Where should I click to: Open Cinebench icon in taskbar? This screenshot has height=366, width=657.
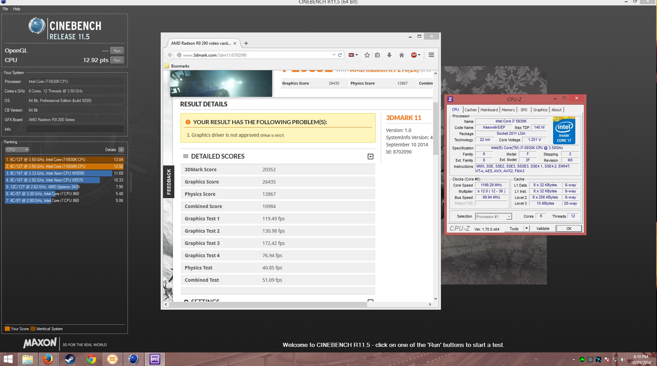tap(133, 359)
